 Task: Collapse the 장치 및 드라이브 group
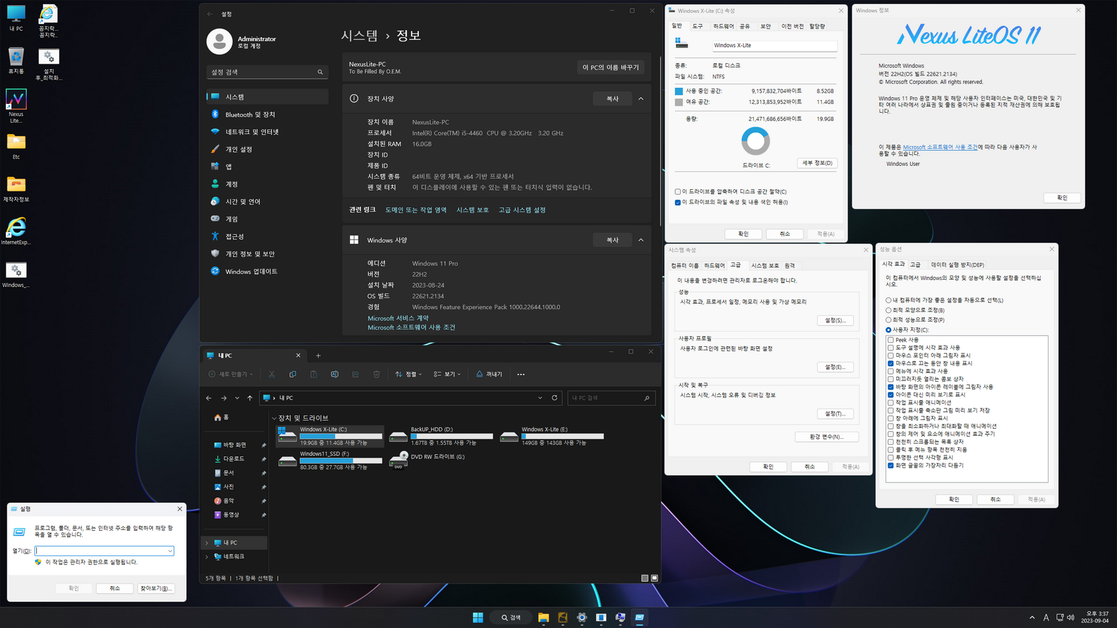coord(274,418)
